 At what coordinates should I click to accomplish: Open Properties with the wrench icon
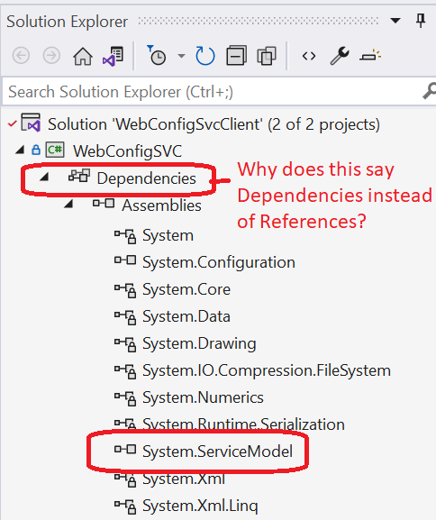point(340,56)
